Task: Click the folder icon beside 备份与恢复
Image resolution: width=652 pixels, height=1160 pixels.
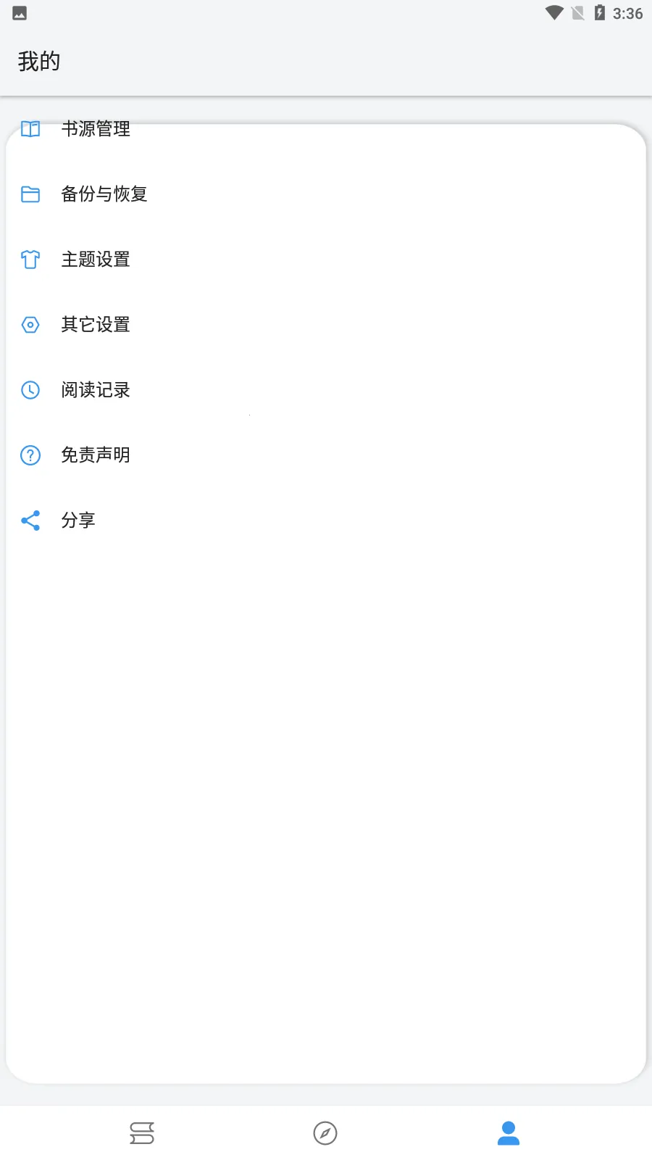Action: click(30, 194)
